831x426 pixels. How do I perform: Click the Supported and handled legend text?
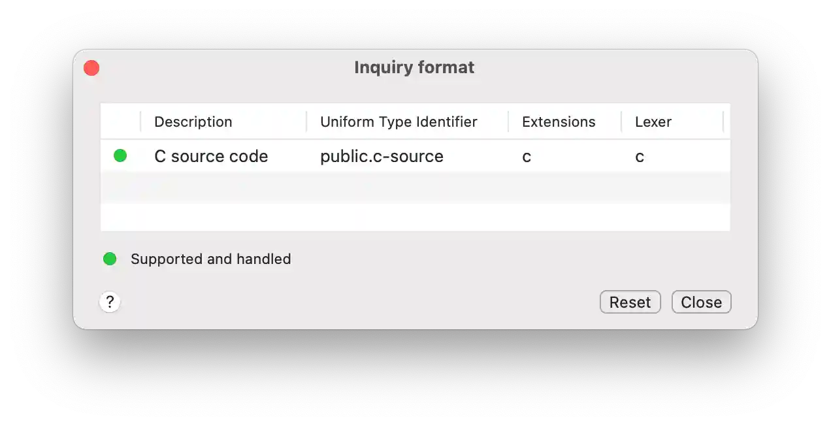click(x=211, y=259)
